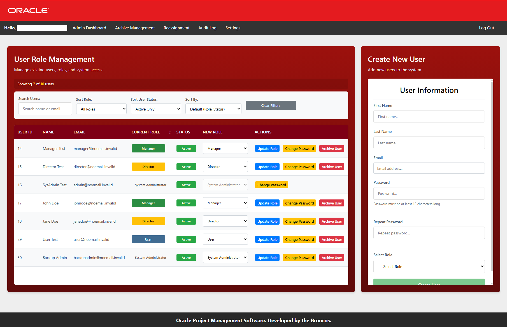
Task: Click the Oracle logo in the header
Action: [28, 10]
